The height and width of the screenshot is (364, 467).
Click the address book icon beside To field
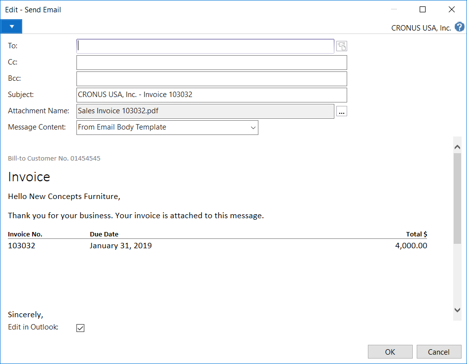341,46
